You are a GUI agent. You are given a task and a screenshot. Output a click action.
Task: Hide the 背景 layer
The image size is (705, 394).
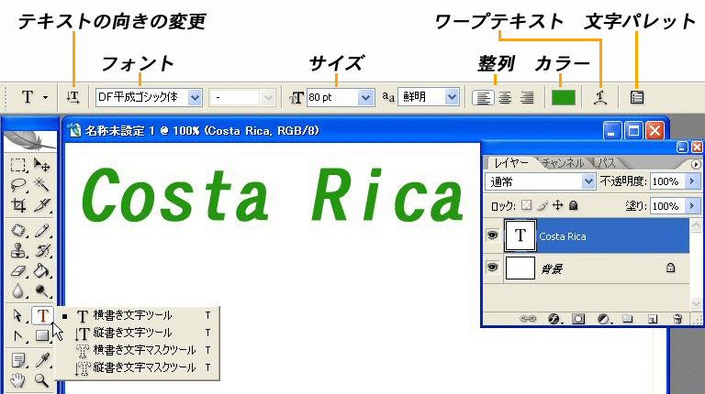click(493, 268)
